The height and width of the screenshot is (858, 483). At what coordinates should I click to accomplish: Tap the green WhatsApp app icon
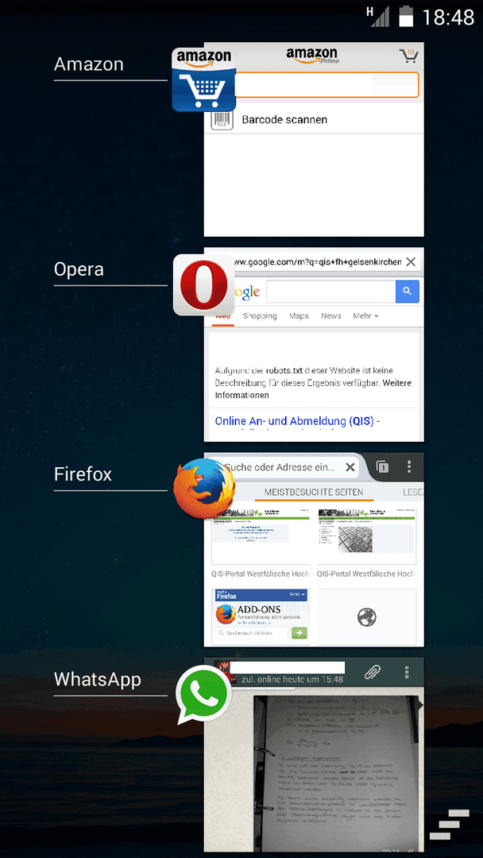tap(204, 695)
